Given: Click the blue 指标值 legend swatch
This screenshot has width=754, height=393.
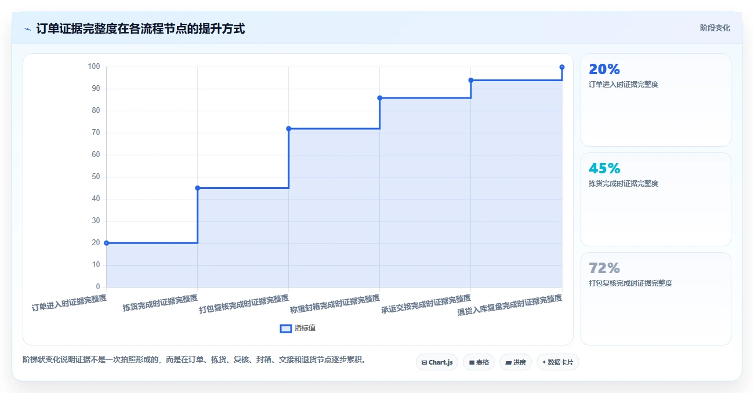Looking at the screenshot, I should [x=286, y=328].
